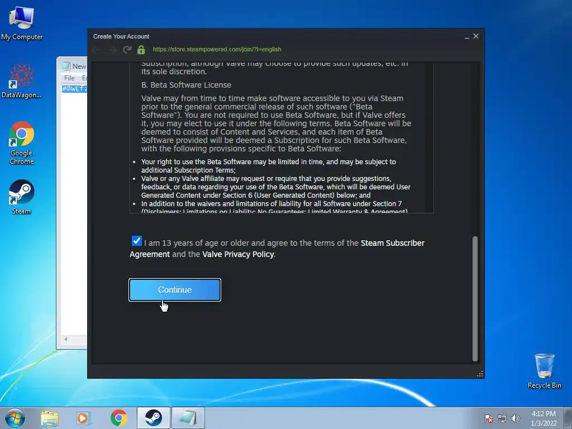Open the Steam Subscriber Agreement link
Viewport: 572px width, 429px height.
[277, 249]
